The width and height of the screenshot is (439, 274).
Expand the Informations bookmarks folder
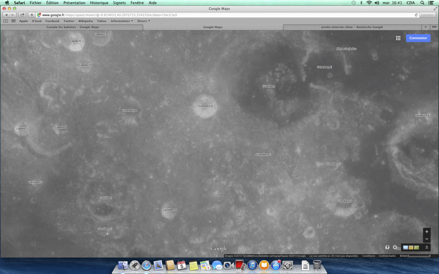122,21
